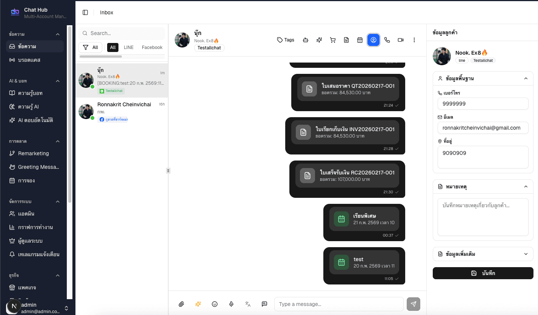This screenshot has width=538, height=315.
Task: Click the microphone voice message icon
Action: coord(231,304)
